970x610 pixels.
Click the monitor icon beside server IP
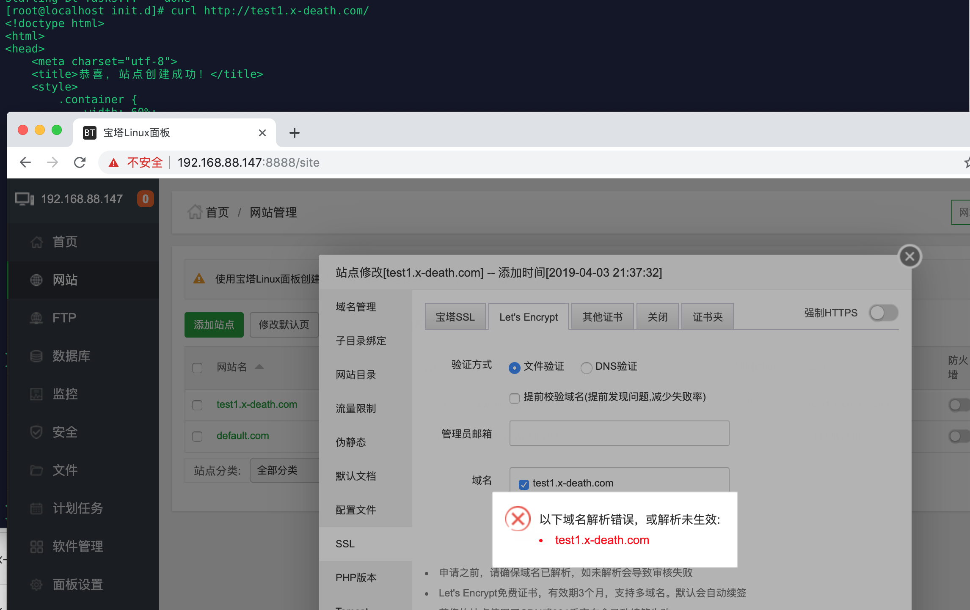coord(24,199)
